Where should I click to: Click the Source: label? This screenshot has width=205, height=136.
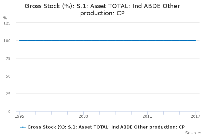pos(193,133)
